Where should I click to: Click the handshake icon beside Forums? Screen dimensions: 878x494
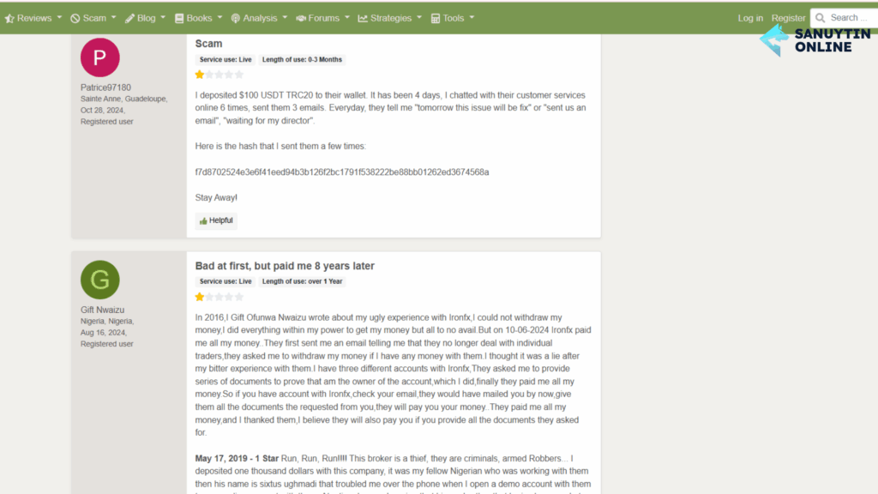(x=301, y=19)
